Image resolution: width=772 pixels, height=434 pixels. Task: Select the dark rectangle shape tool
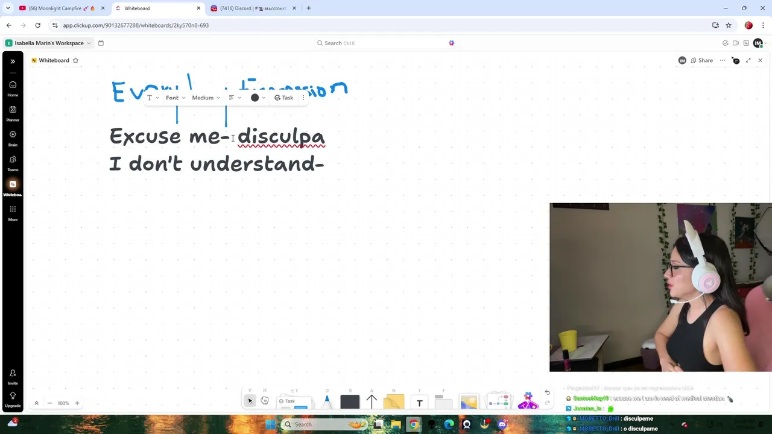(x=350, y=402)
